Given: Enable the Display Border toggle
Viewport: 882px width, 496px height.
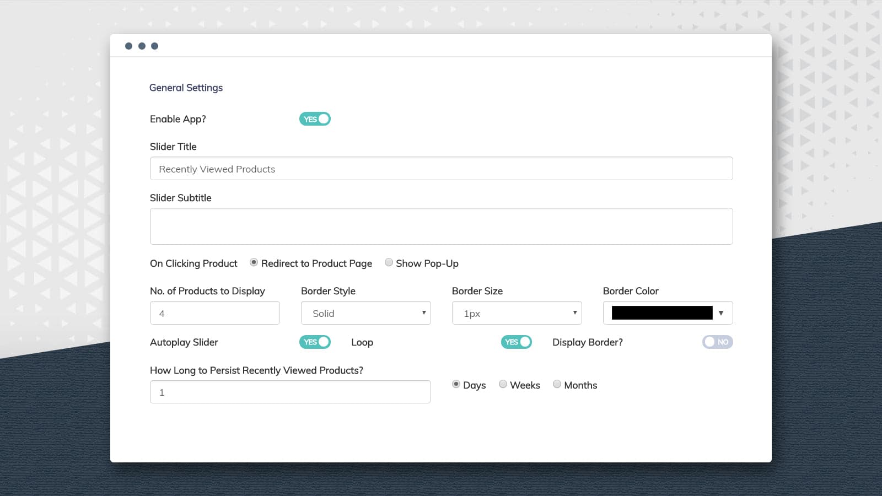Looking at the screenshot, I should coord(717,342).
